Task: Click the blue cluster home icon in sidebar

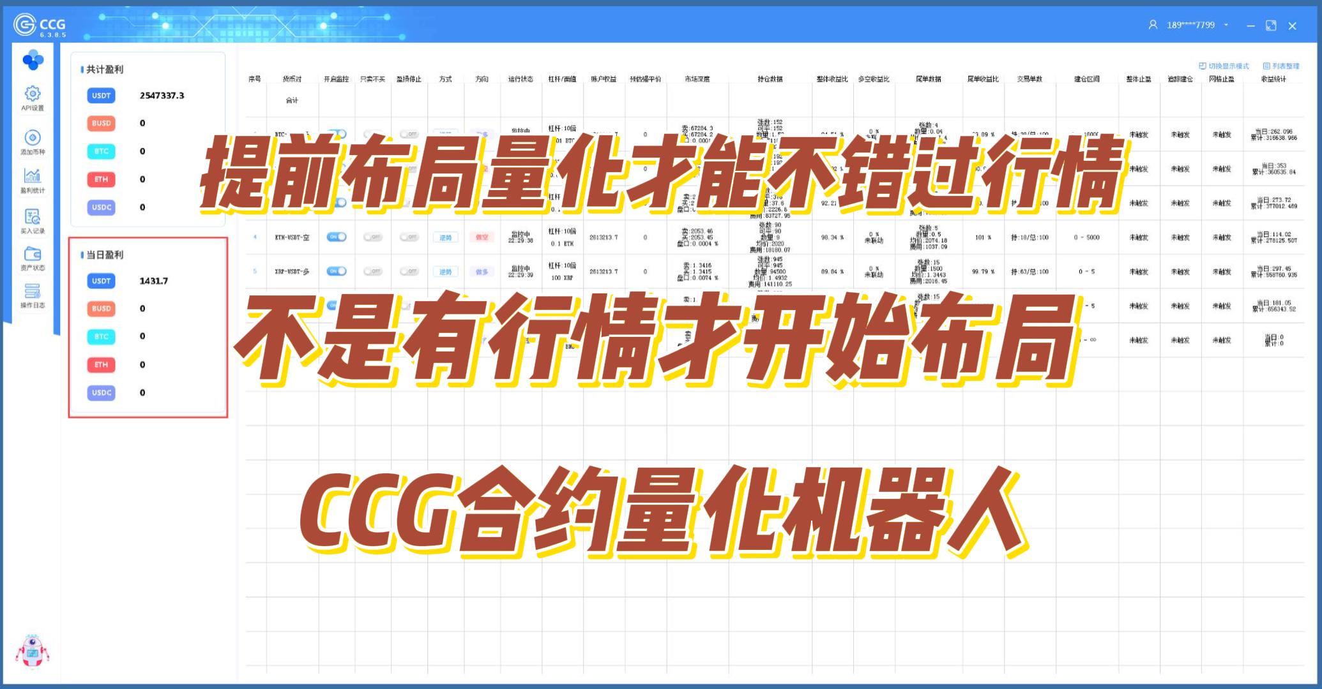Action: pyautogui.click(x=33, y=61)
